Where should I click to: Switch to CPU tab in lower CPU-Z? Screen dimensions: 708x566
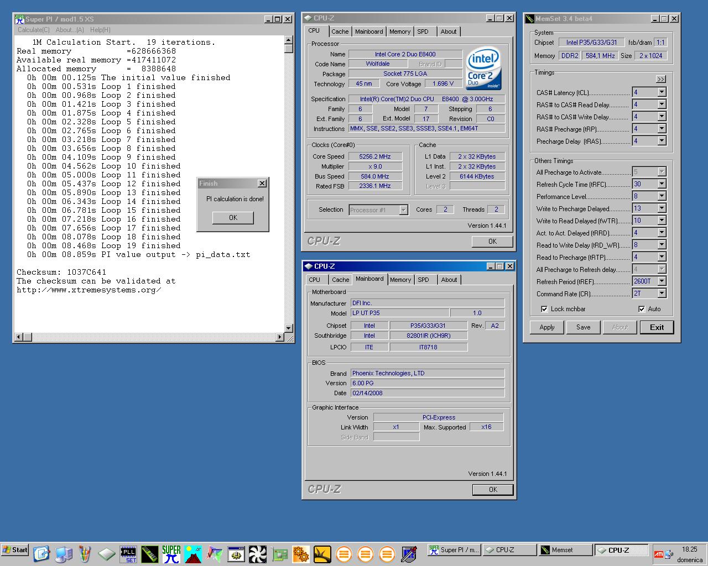click(x=315, y=280)
